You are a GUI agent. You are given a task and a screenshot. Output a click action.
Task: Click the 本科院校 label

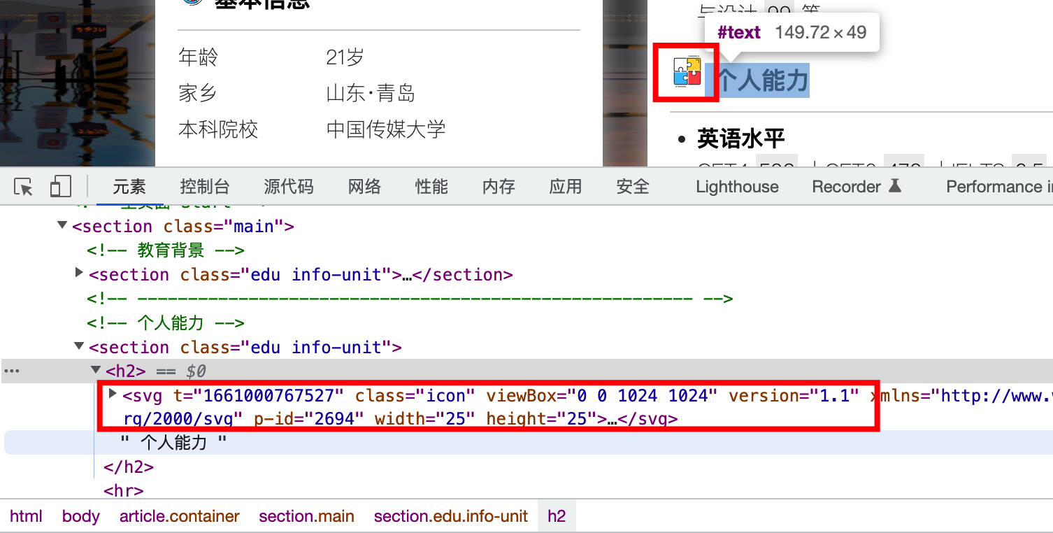(x=218, y=129)
